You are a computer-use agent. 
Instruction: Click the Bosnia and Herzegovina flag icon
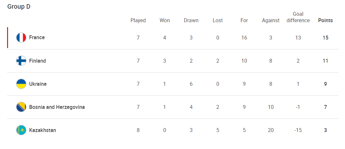(x=21, y=107)
